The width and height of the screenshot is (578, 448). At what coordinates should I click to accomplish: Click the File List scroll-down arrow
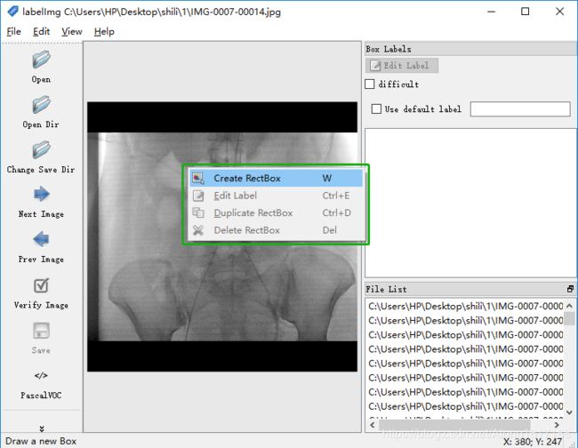[569, 412]
